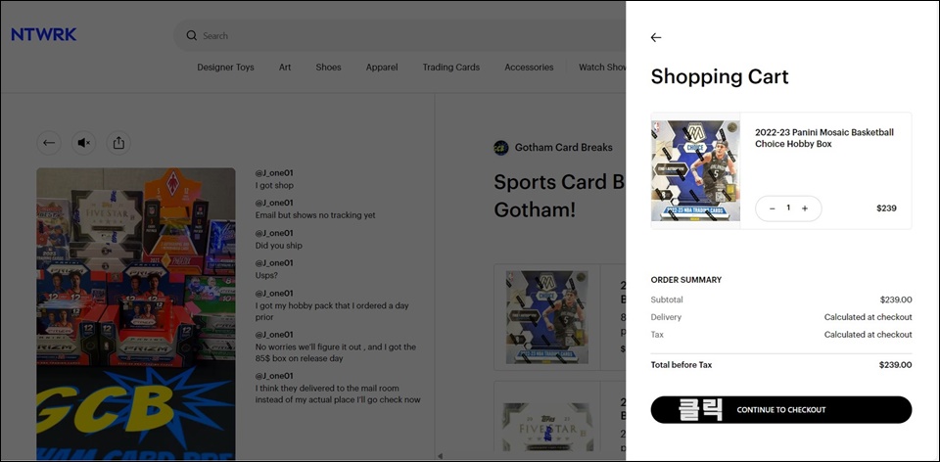940x462 pixels.
Task: Decrease the quantity with the minus button
Action: (773, 208)
